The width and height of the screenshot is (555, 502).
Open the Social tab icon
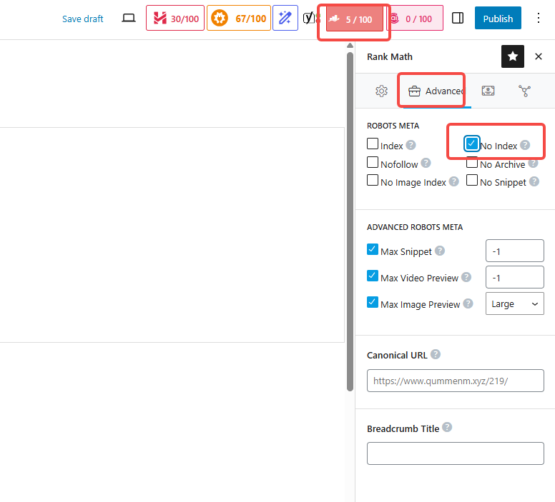(x=525, y=91)
